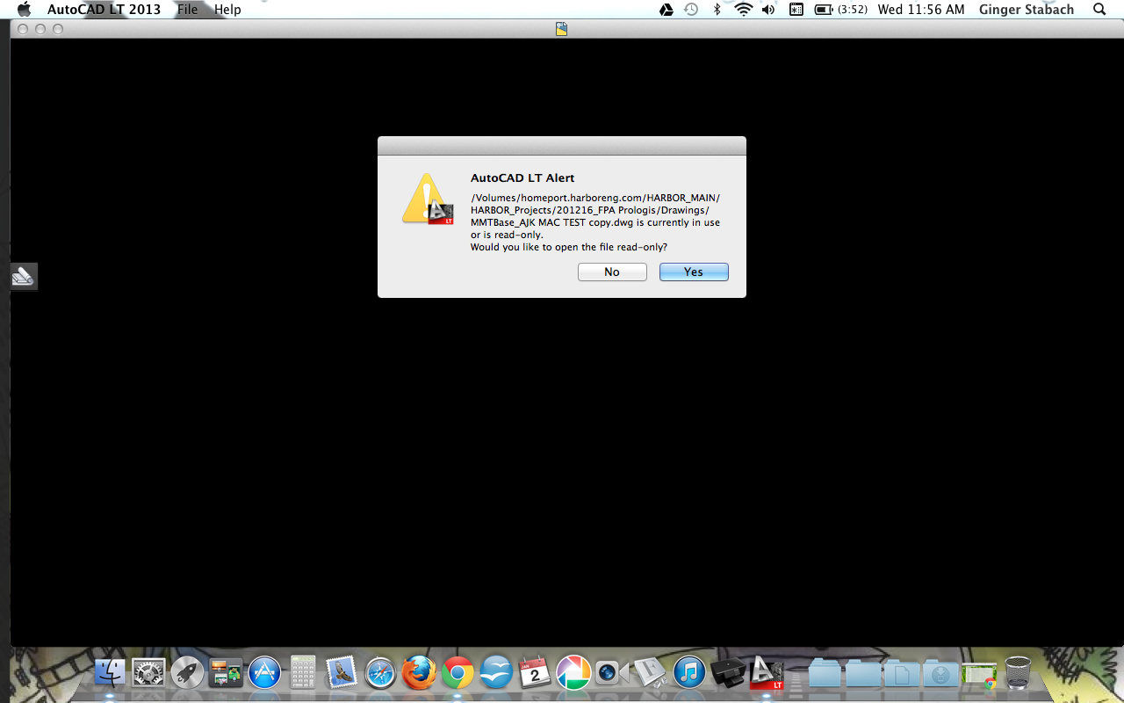Open the Help menu

227,10
